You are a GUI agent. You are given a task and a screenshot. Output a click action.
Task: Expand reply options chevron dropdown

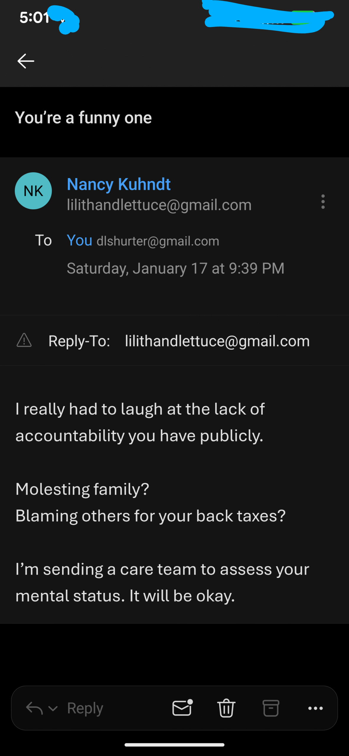coord(53,708)
